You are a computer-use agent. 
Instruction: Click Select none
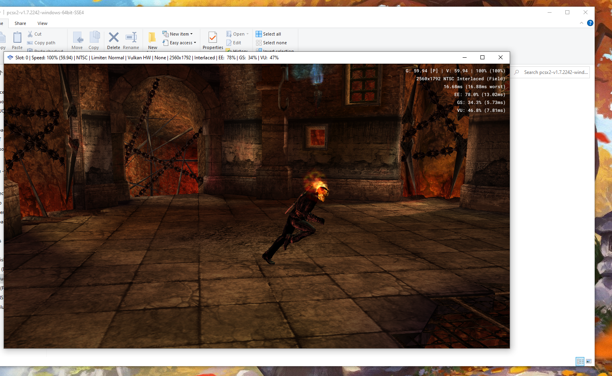[x=272, y=43]
